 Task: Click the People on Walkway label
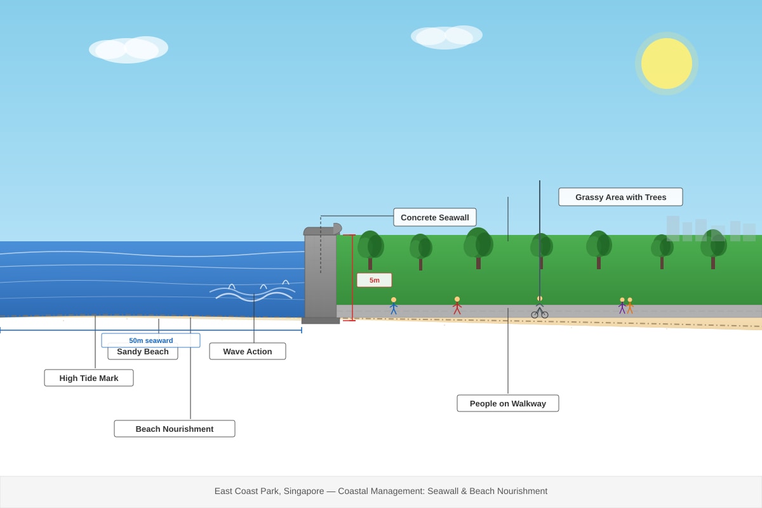click(x=508, y=403)
